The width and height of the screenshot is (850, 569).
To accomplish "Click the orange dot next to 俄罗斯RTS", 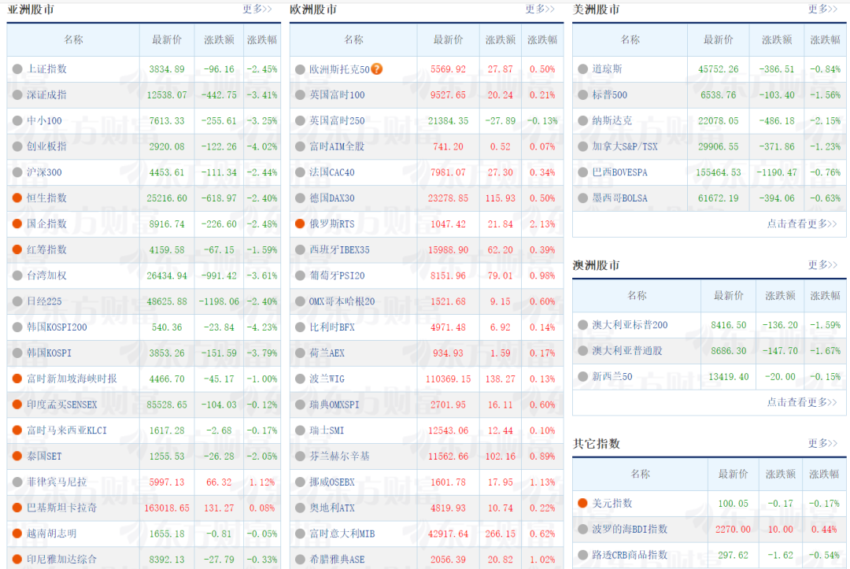I will click(x=300, y=224).
